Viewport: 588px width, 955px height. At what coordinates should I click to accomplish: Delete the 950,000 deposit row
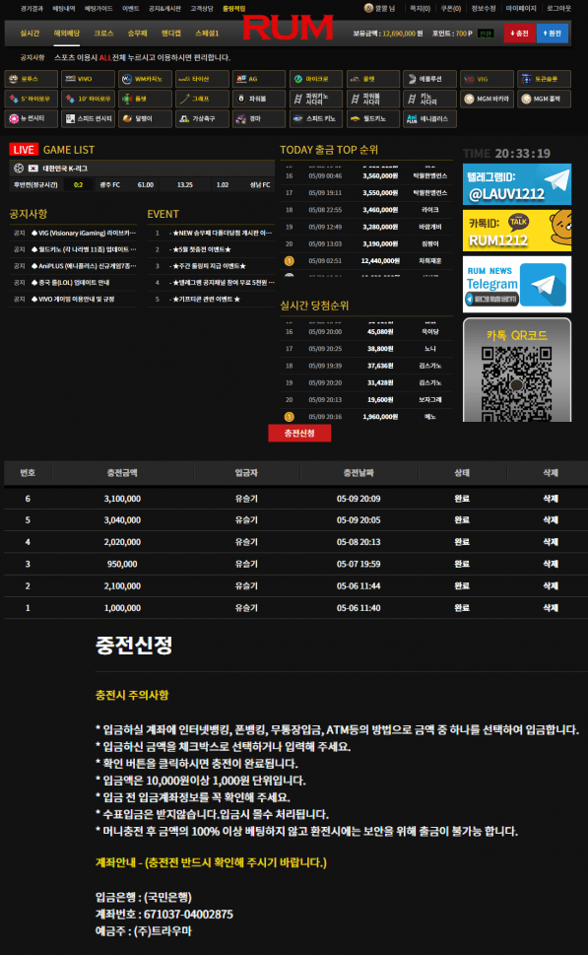551,564
